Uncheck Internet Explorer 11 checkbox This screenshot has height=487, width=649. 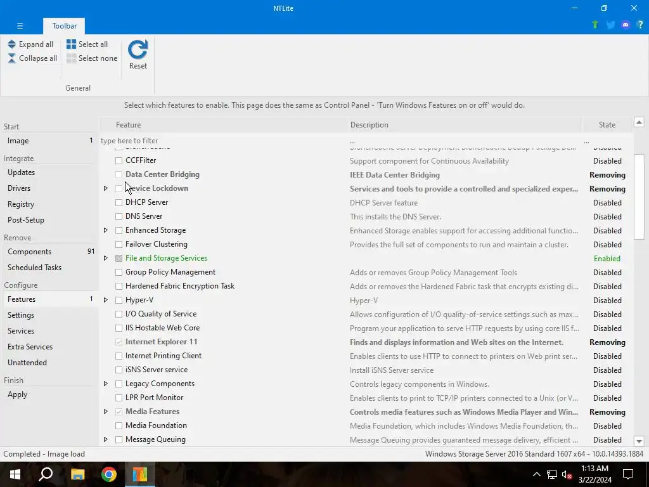[119, 342]
